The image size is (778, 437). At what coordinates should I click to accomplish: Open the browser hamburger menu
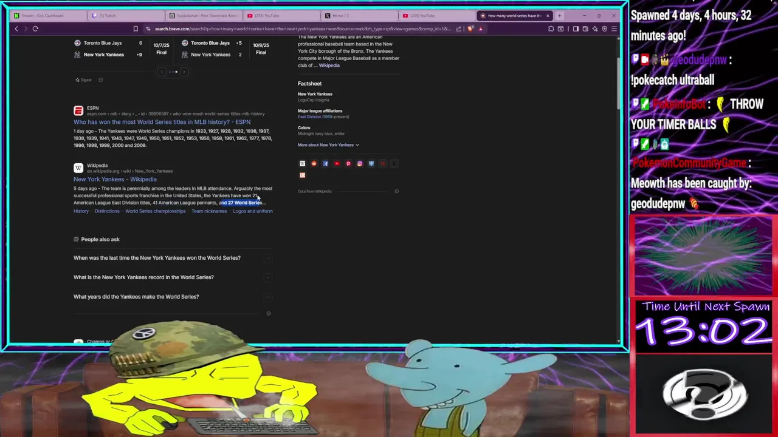pyautogui.click(x=614, y=29)
